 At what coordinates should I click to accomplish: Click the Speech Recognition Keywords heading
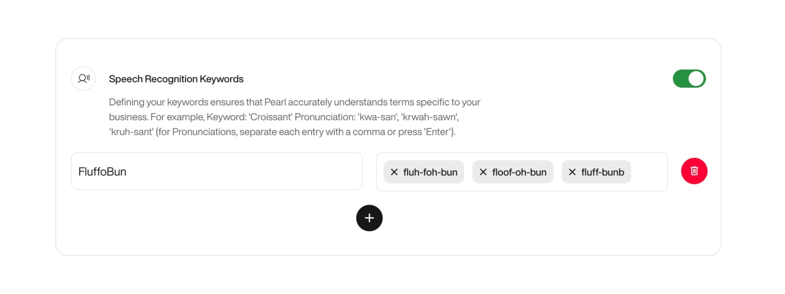click(176, 79)
